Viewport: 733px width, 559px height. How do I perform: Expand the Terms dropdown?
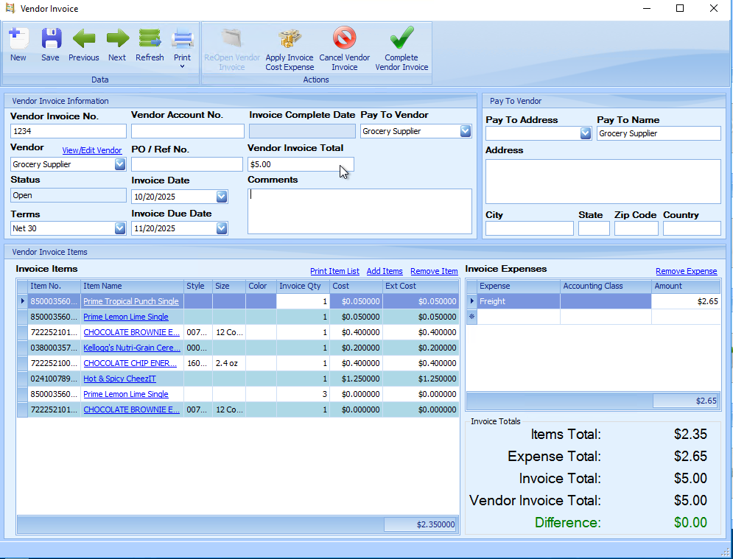tap(120, 228)
